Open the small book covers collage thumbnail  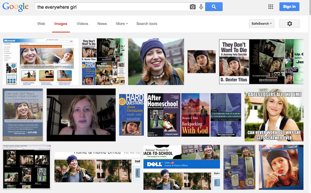tap(103, 62)
